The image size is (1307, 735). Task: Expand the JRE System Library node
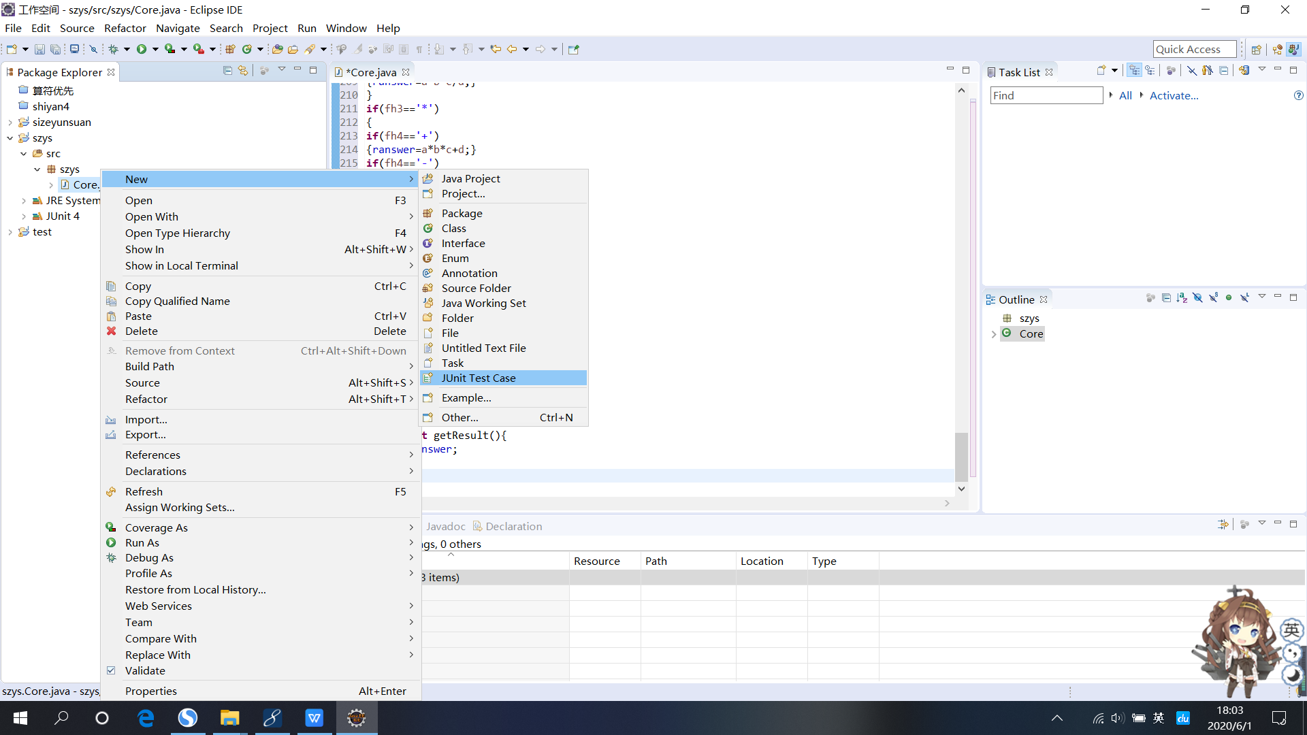pyautogui.click(x=24, y=201)
